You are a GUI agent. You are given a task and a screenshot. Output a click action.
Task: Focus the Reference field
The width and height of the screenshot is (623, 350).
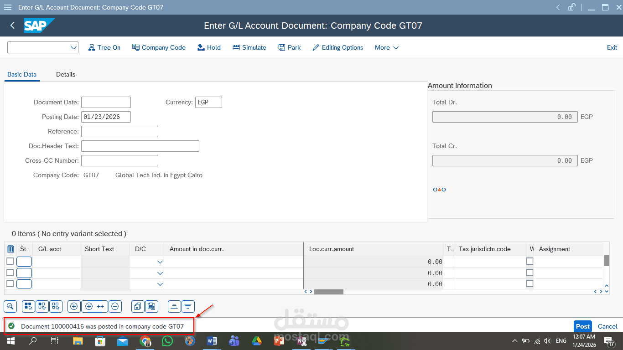pyautogui.click(x=119, y=131)
